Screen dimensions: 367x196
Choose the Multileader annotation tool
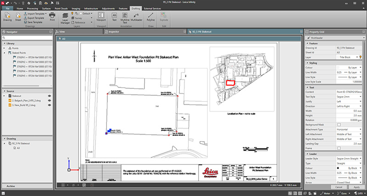(x=135, y=16)
